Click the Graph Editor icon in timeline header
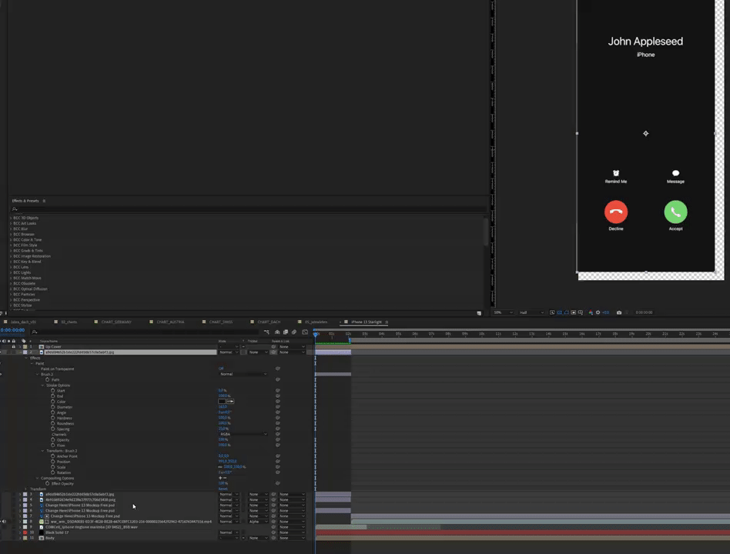Image resolution: width=730 pixels, height=554 pixels. pyautogui.click(x=305, y=332)
